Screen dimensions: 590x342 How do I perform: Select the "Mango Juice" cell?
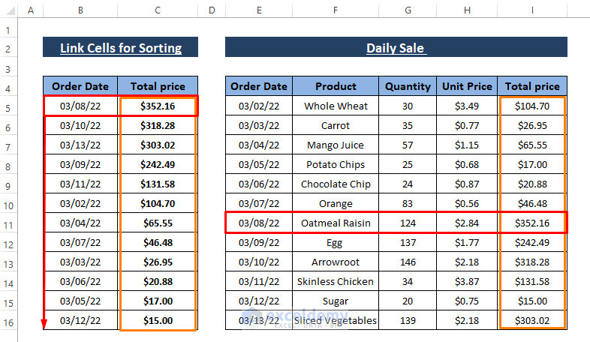pos(336,145)
